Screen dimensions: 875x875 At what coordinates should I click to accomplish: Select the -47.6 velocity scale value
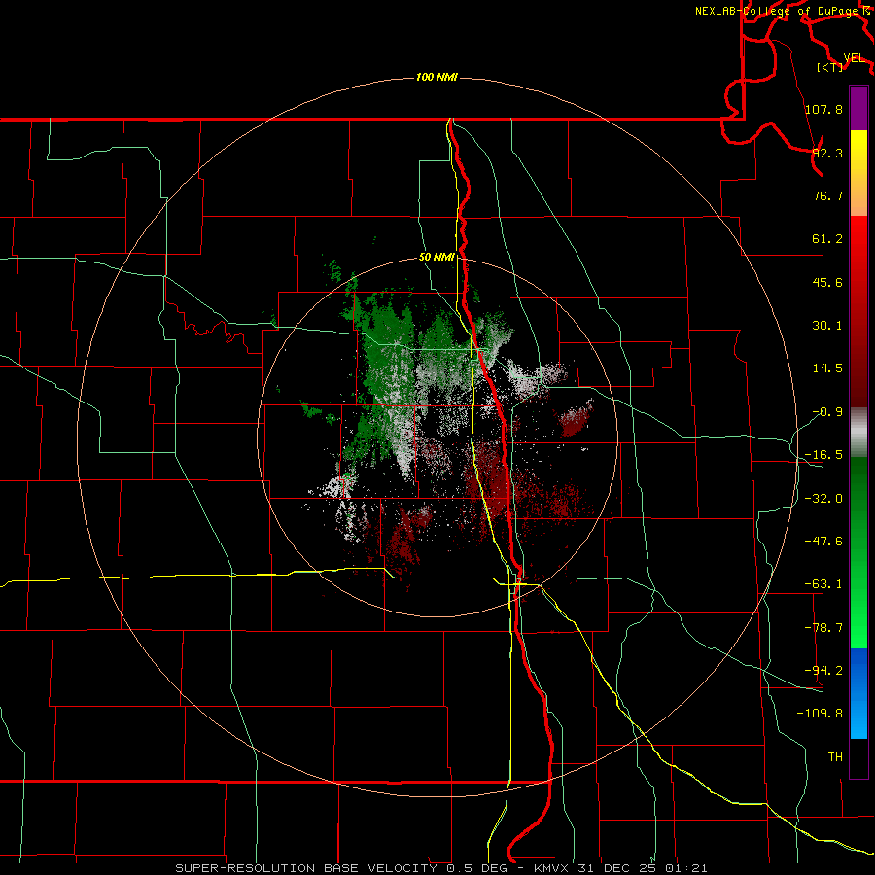click(823, 542)
